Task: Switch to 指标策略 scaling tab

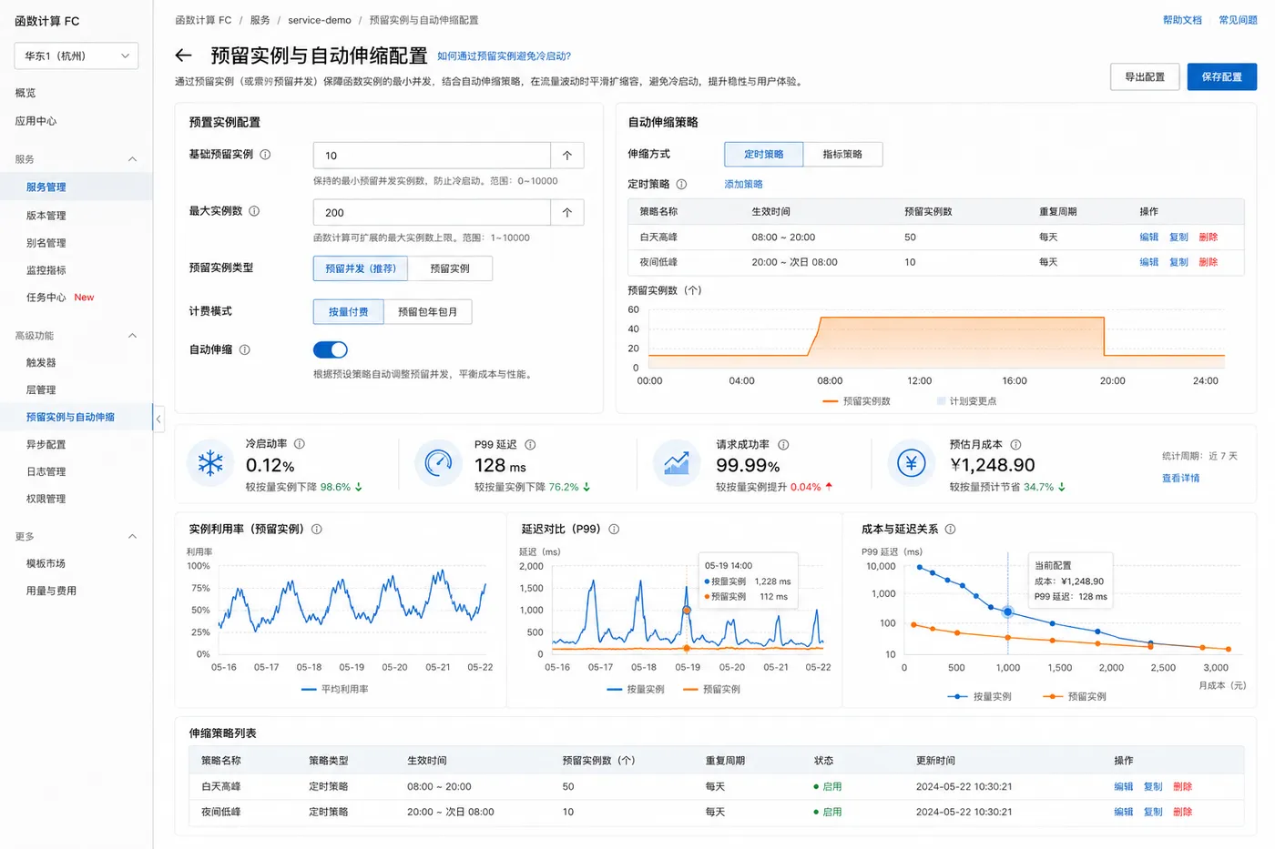Action: [x=842, y=155]
